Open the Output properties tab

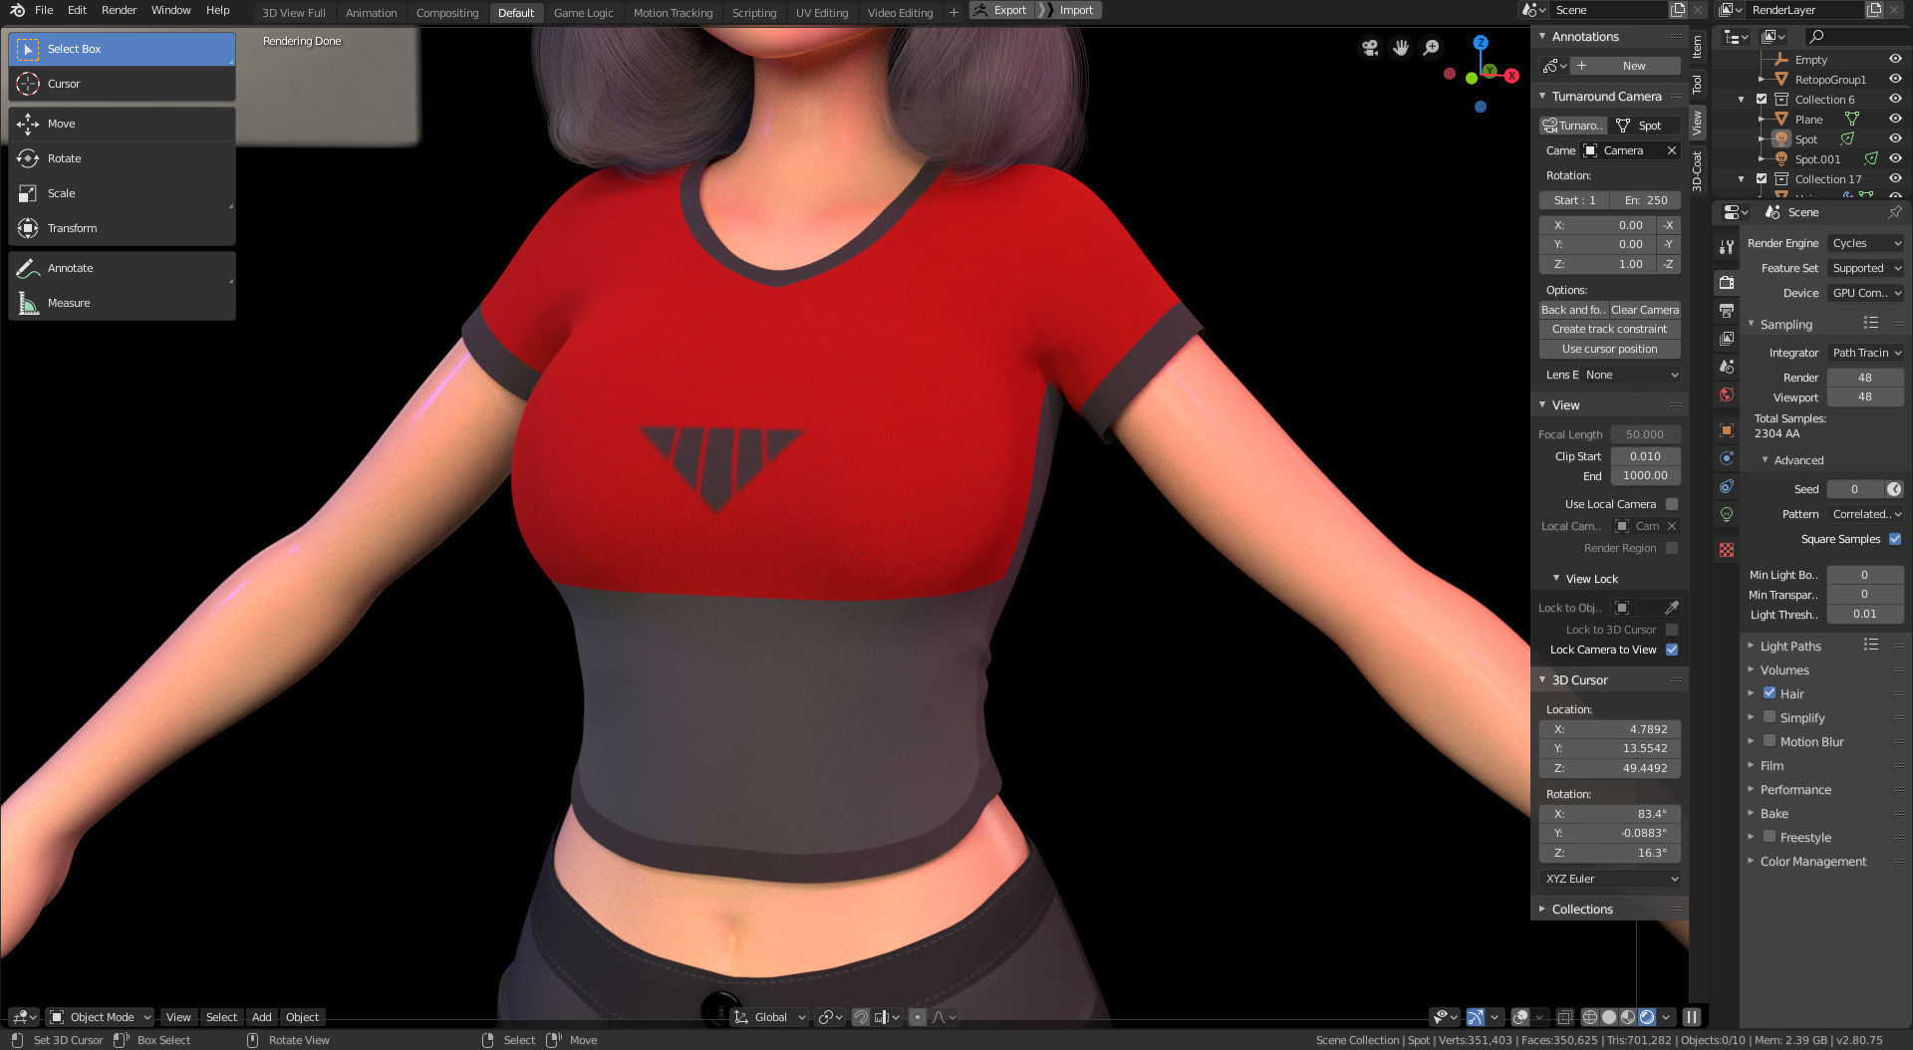pos(1727,311)
